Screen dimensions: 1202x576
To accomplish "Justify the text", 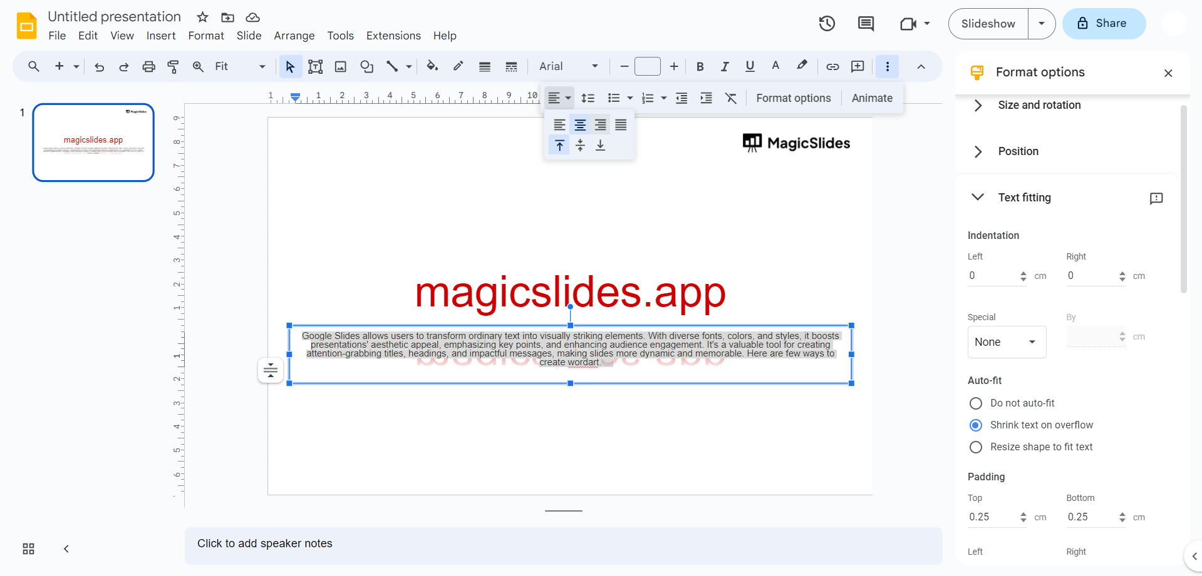I will 621,125.
